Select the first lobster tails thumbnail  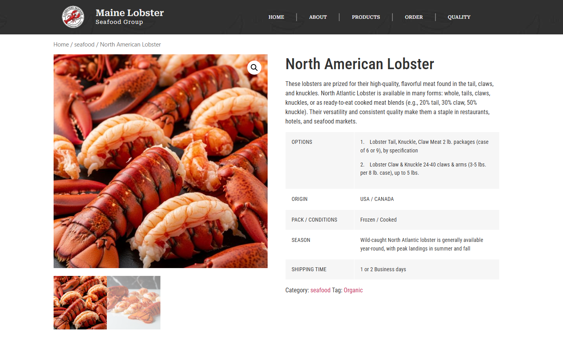click(x=80, y=302)
